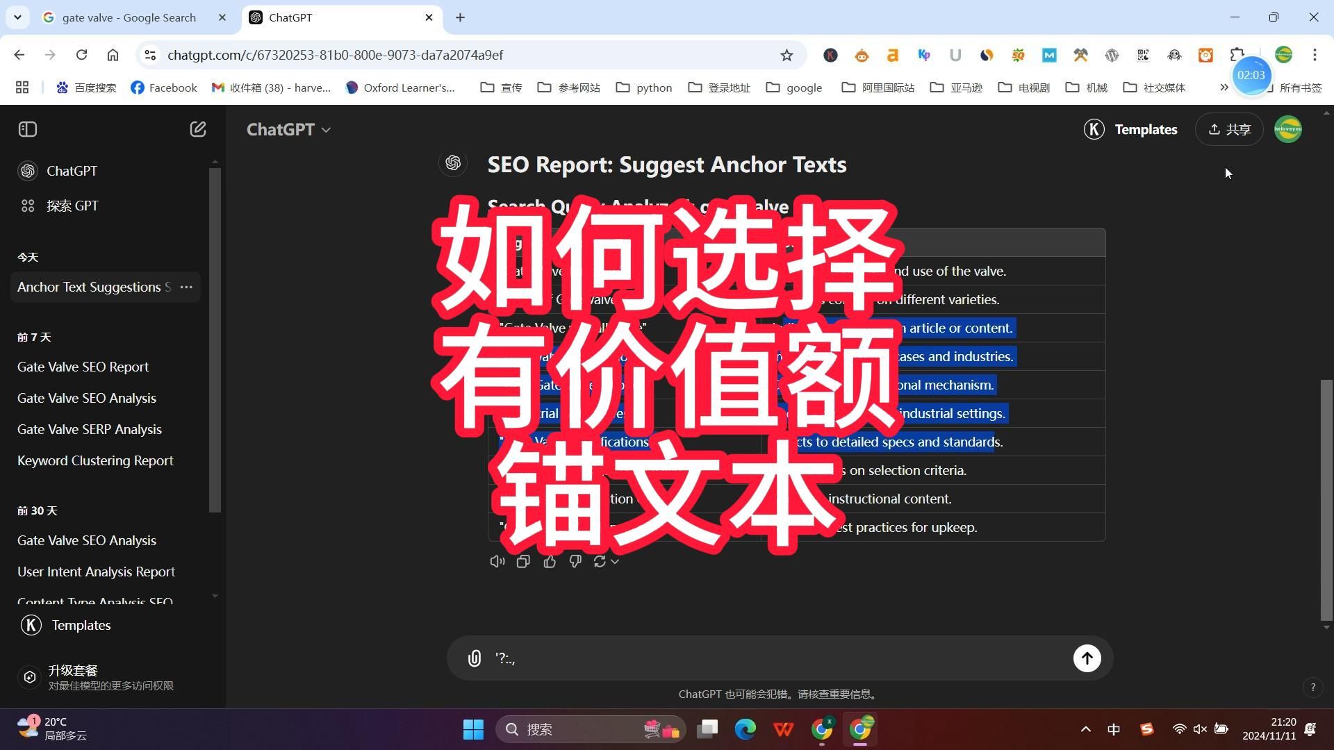Click the copy message icon
This screenshot has height=750, width=1334.
(x=523, y=560)
